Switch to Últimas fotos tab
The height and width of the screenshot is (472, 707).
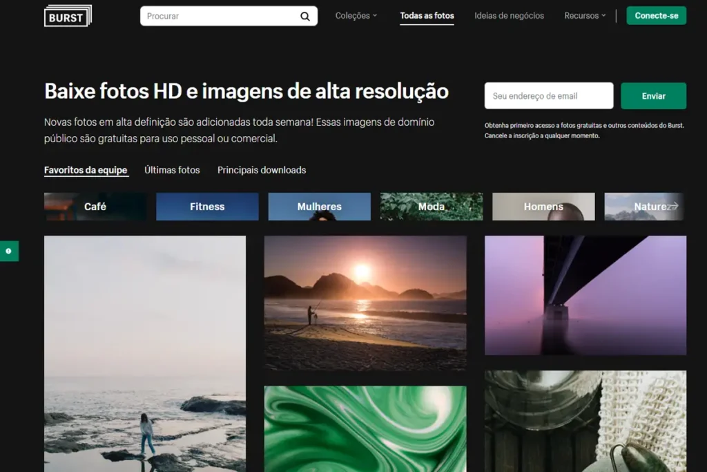coord(172,170)
